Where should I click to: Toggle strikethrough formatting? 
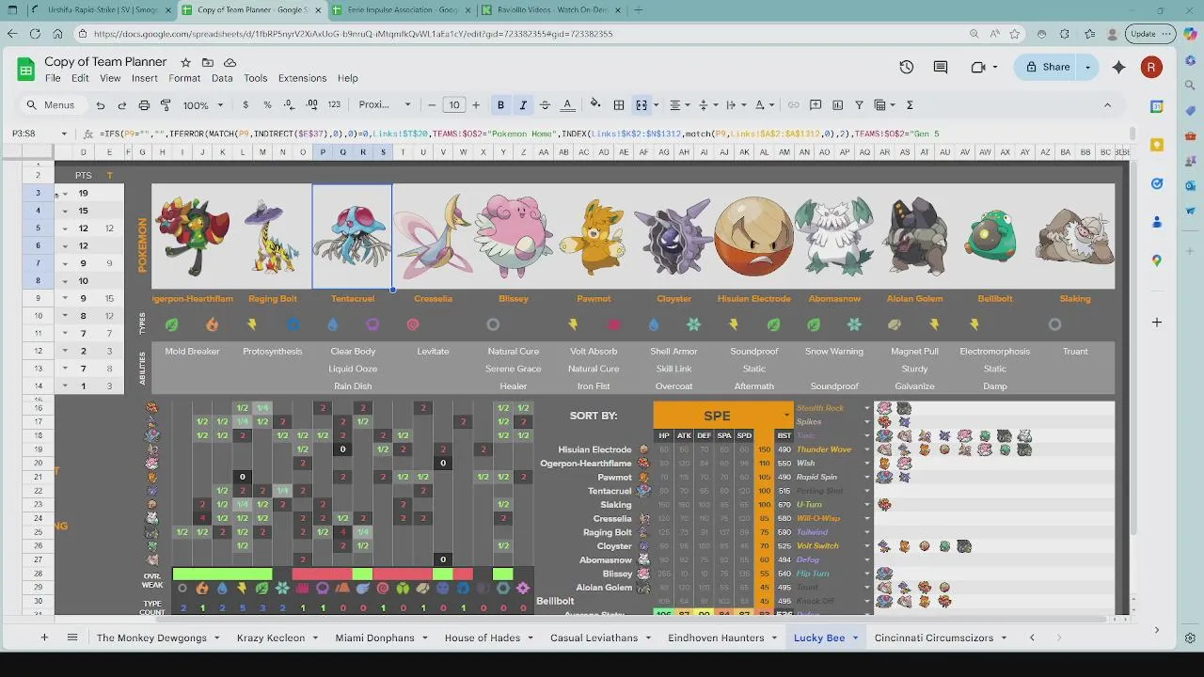(x=545, y=105)
